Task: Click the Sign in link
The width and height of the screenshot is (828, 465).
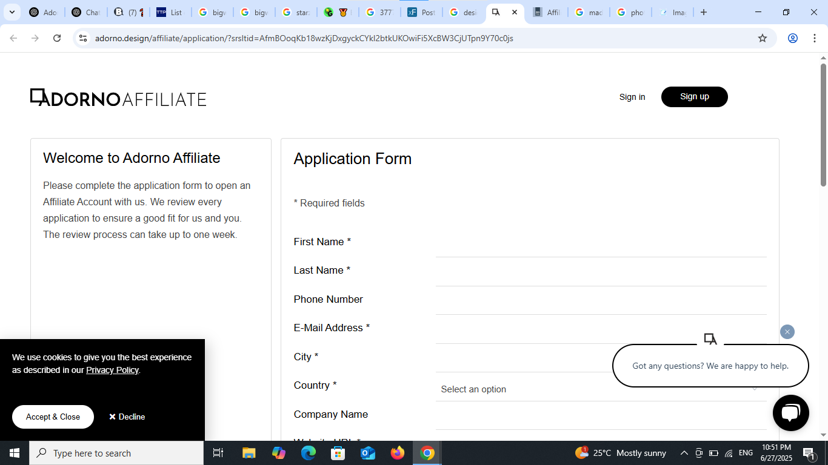Action: 632,97
